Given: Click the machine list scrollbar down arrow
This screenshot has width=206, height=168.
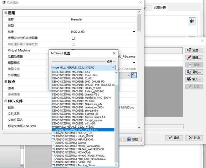Looking at the screenshot, I should coord(117,165).
